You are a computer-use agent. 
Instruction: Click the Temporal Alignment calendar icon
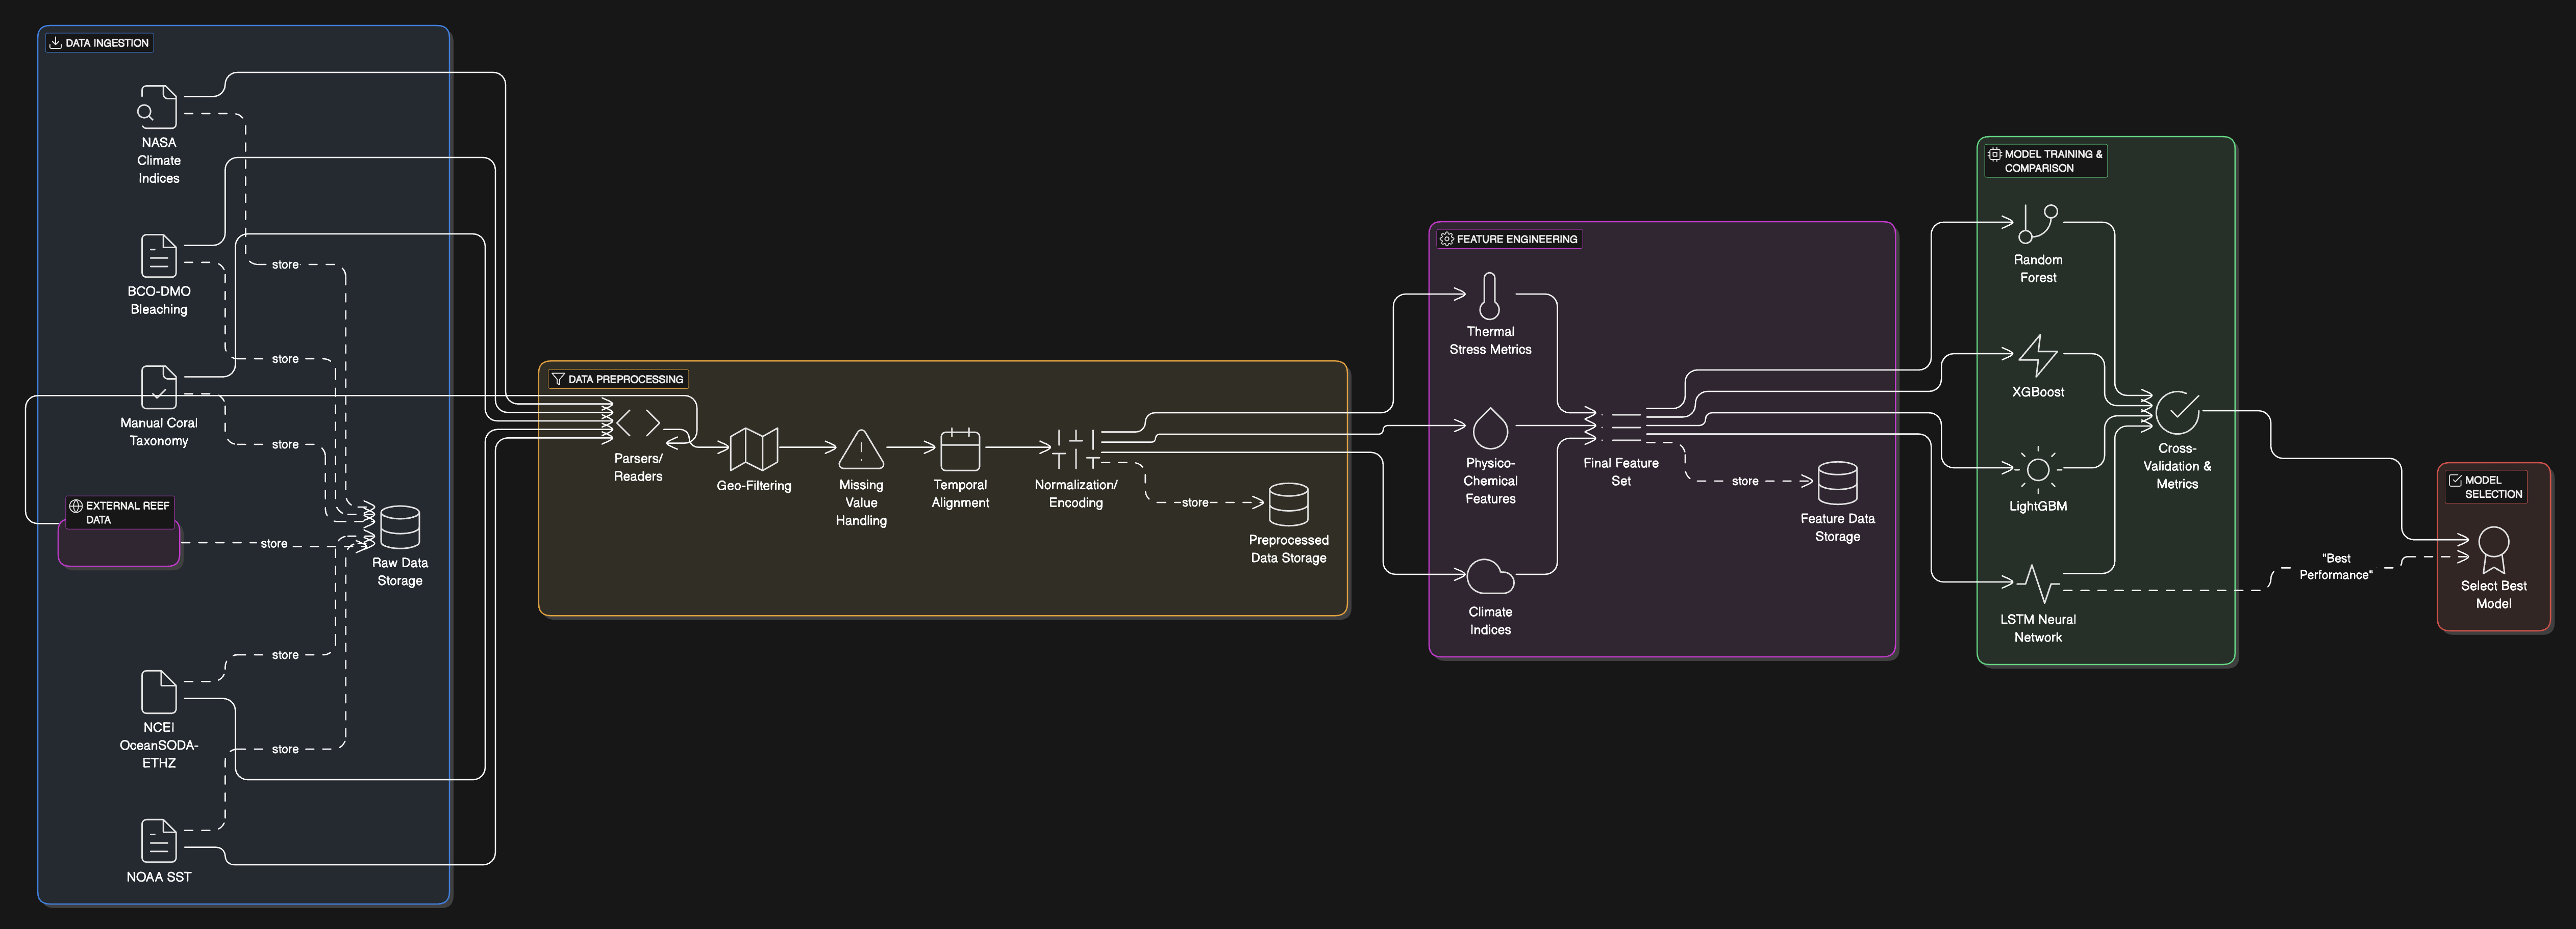(960, 449)
